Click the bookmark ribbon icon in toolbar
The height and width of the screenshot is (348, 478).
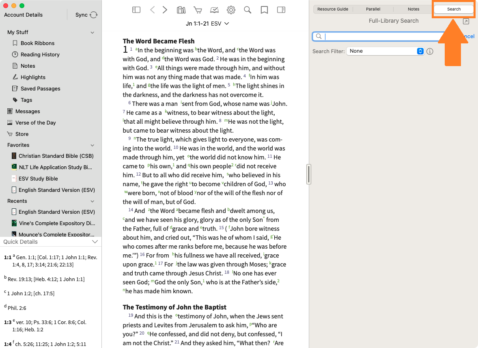pos(264,10)
